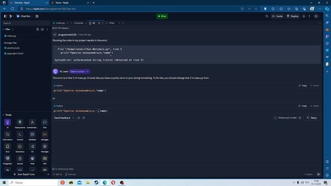Open Windows Start menu

click(x=4, y=182)
